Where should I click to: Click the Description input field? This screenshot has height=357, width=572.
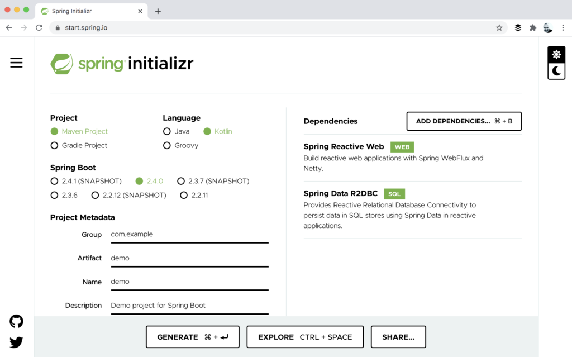190,306
